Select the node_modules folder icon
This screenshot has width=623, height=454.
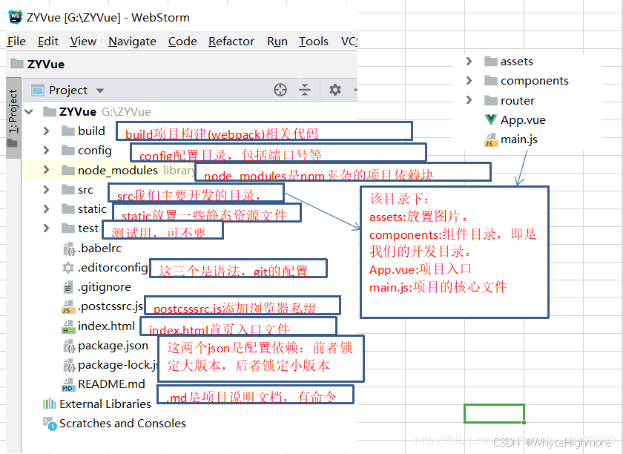(x=68, y=170)
